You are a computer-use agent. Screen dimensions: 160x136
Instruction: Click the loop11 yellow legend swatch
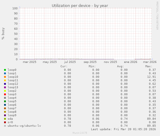[x=5, y=80]
